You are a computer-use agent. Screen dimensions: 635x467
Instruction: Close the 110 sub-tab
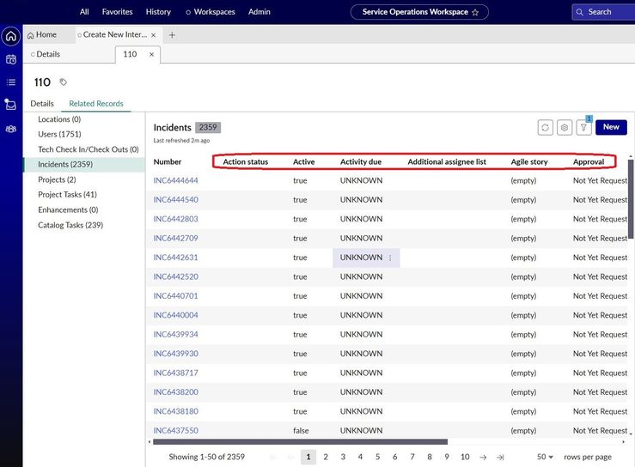pos(151,54)
